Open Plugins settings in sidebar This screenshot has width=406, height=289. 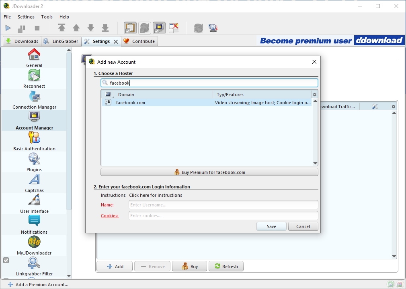(x=34, y=162)
